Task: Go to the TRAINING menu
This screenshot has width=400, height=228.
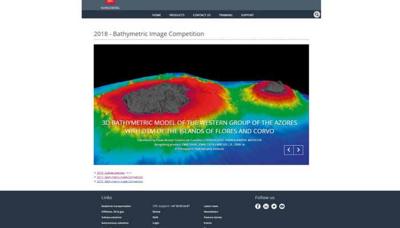Action: 226,15
